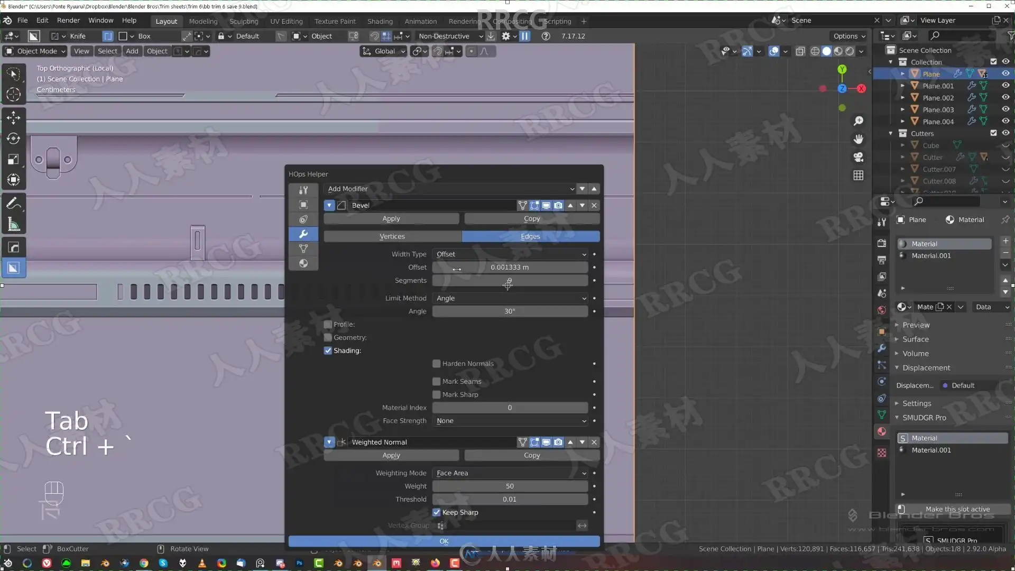Open the Limit Method Angle dropdown
Image resolution: width=1015 pixels, height=571 pixels.
tap(511, 298)
